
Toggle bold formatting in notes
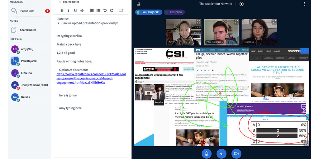click(62, 11)
